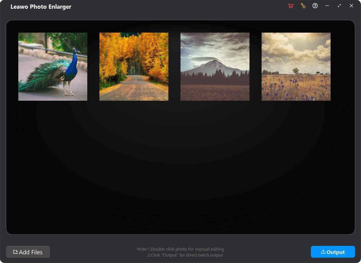Screen dimensions: 361x263
Task: Open the help question mark icon
Action: click(315, 6)
